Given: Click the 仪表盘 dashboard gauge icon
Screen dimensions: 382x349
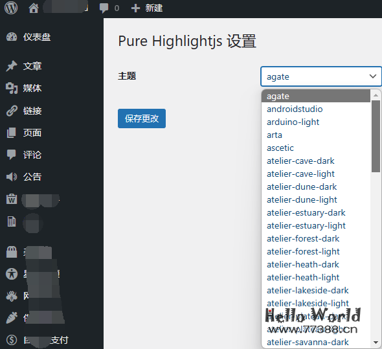Looking at the screenshot, I should [x=12, y=37].
